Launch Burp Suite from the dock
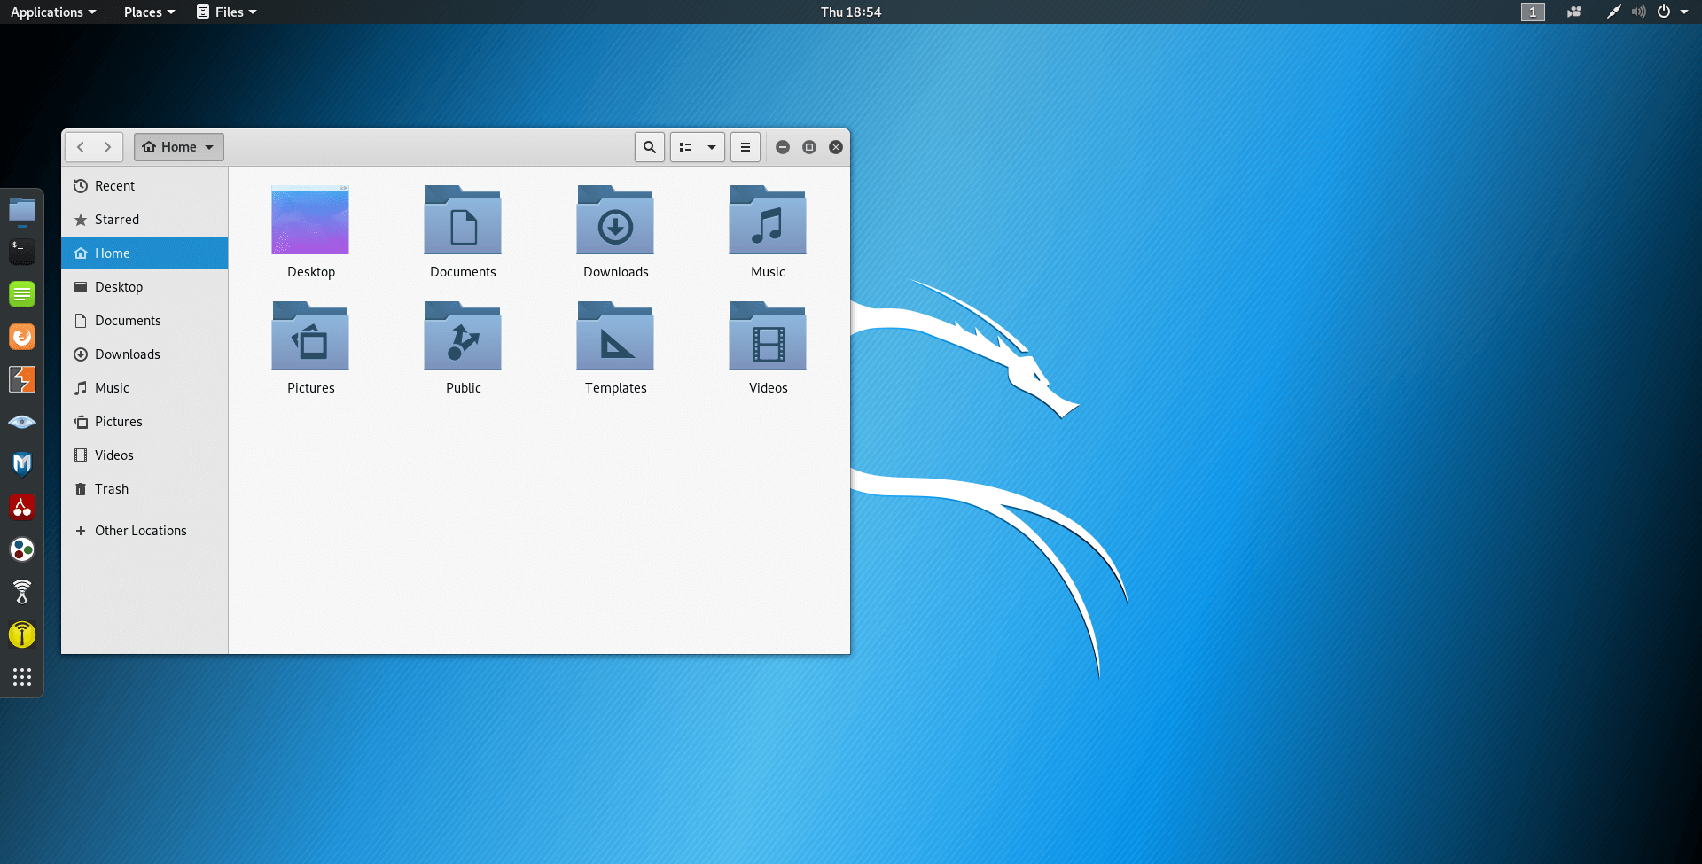Image resolution: width=1702 pixels, height=864 pixels. [22, 379]
